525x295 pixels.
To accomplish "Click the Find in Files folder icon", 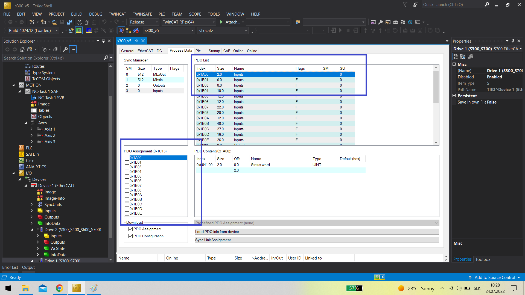I will click(298, 22).
